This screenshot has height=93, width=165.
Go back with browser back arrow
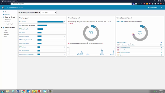[2, 4]
